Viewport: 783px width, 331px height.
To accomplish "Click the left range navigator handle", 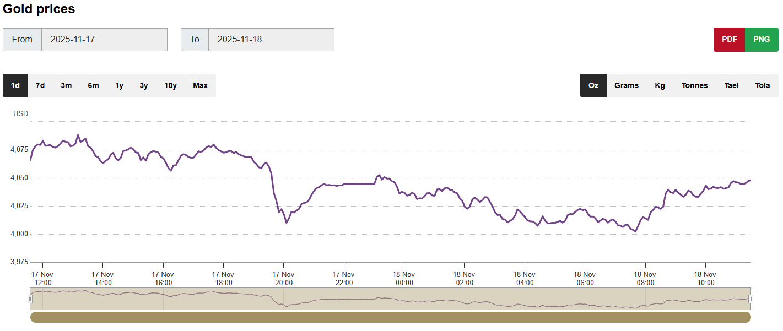I will click(x=30, y=299).
